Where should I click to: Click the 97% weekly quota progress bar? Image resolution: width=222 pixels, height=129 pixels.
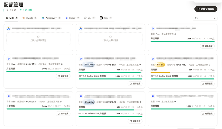point(110,73)
